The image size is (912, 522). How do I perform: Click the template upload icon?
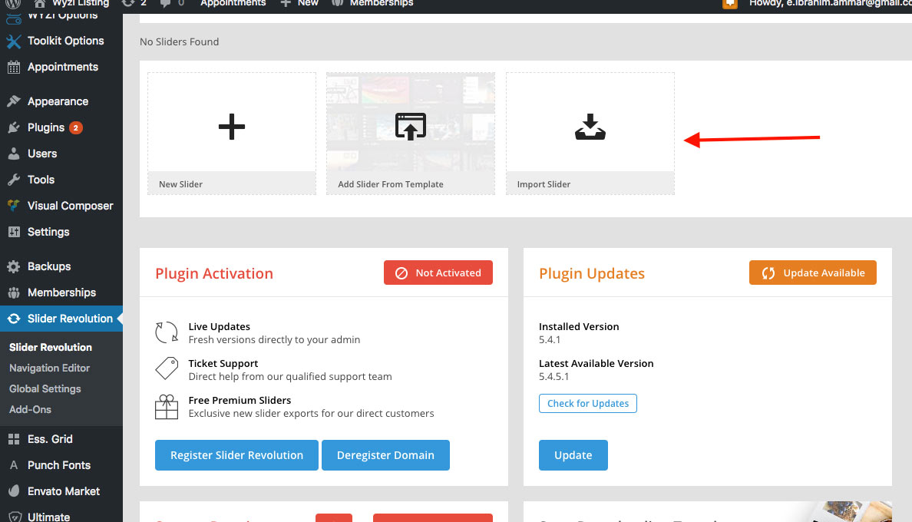(411, 126)
